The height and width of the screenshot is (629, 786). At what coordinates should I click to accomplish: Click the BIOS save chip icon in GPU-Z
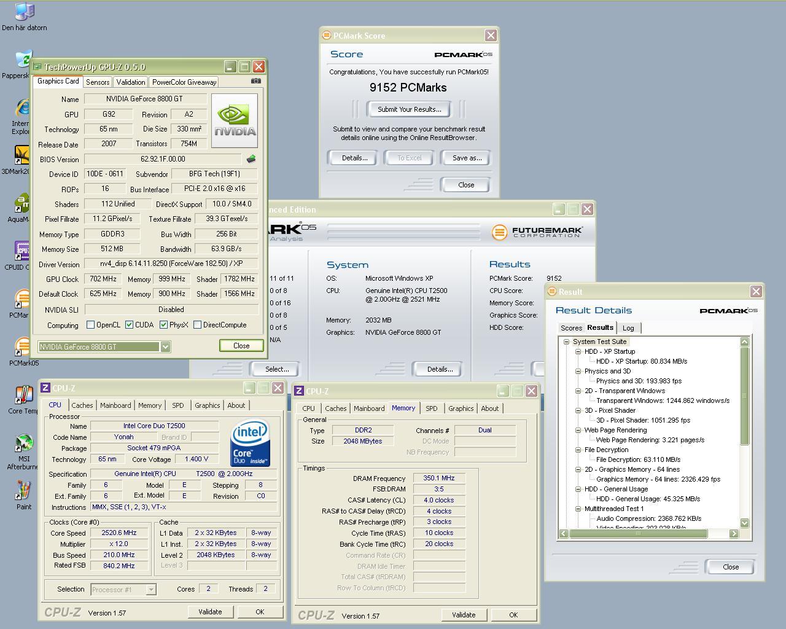[251, 159]
